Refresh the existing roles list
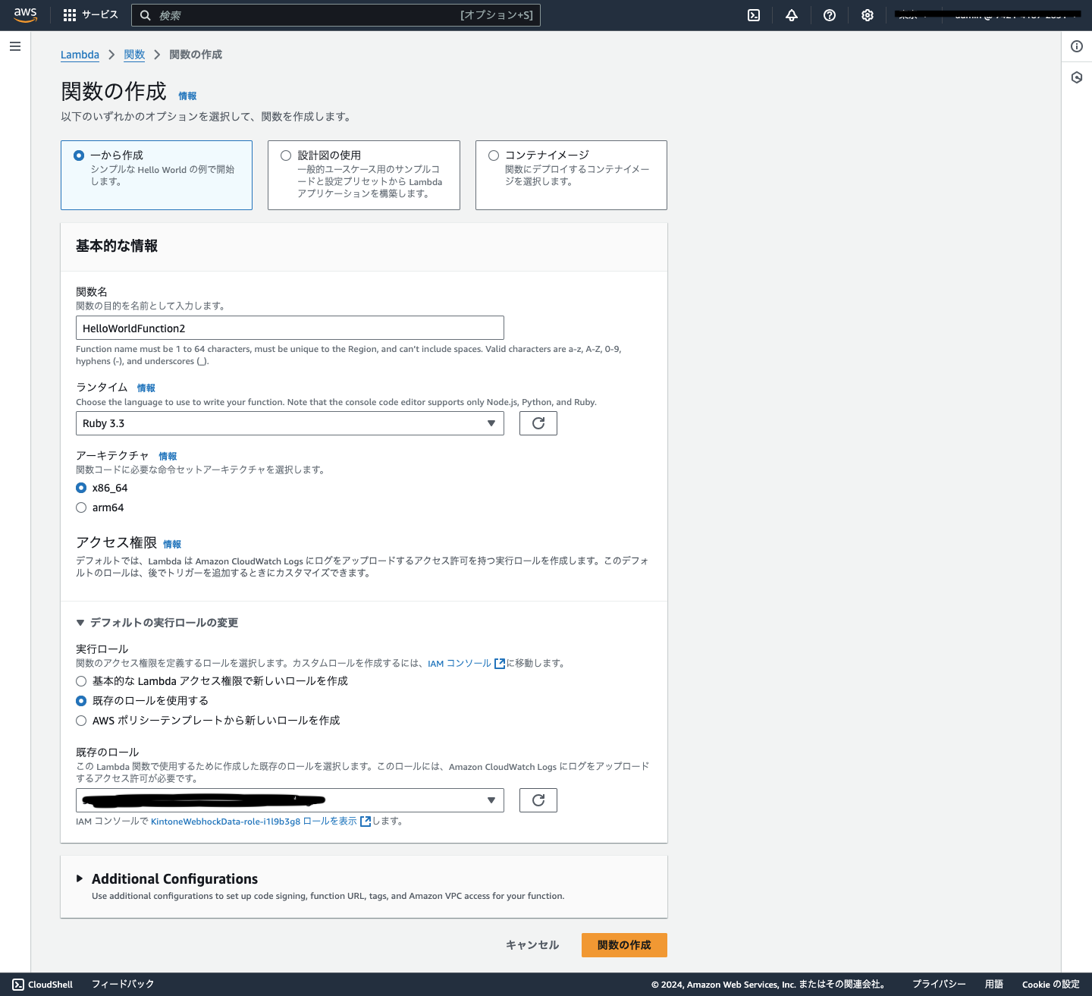This screenshot has width=1092, height=996. pos(538,800)
